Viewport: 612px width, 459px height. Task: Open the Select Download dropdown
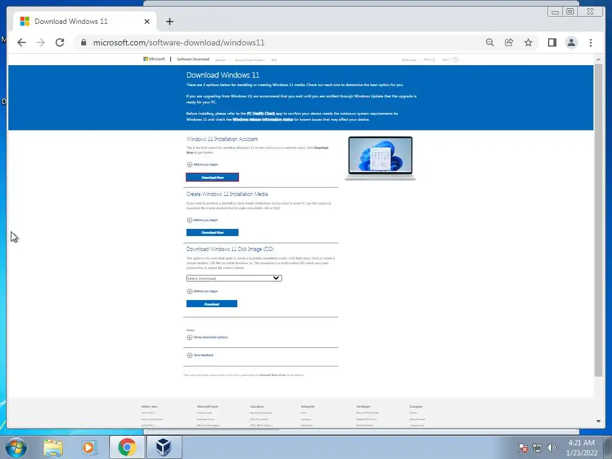[234, 279]
